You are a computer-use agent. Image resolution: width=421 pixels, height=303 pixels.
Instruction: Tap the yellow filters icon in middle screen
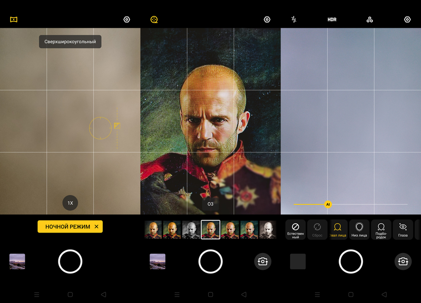[x=154, y=20]
